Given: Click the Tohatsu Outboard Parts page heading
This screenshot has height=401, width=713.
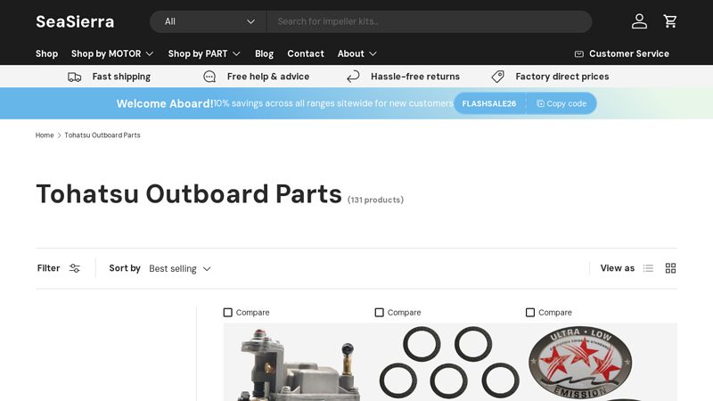Looking at the screenshot, I should (x=189, y=193).
